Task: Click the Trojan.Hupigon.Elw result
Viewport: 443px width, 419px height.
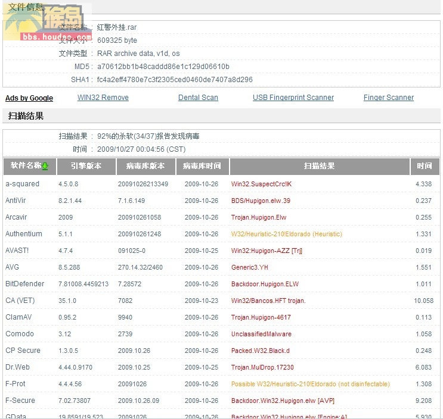Action: [259, 217]
